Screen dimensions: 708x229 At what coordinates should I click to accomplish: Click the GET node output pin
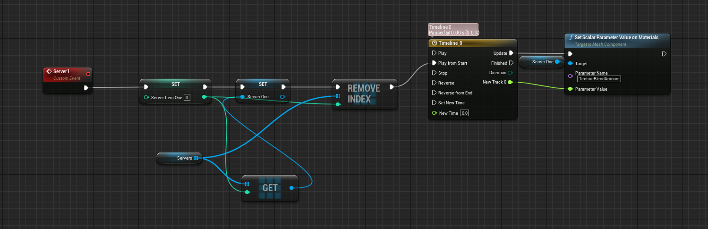[x=291, y=188]
